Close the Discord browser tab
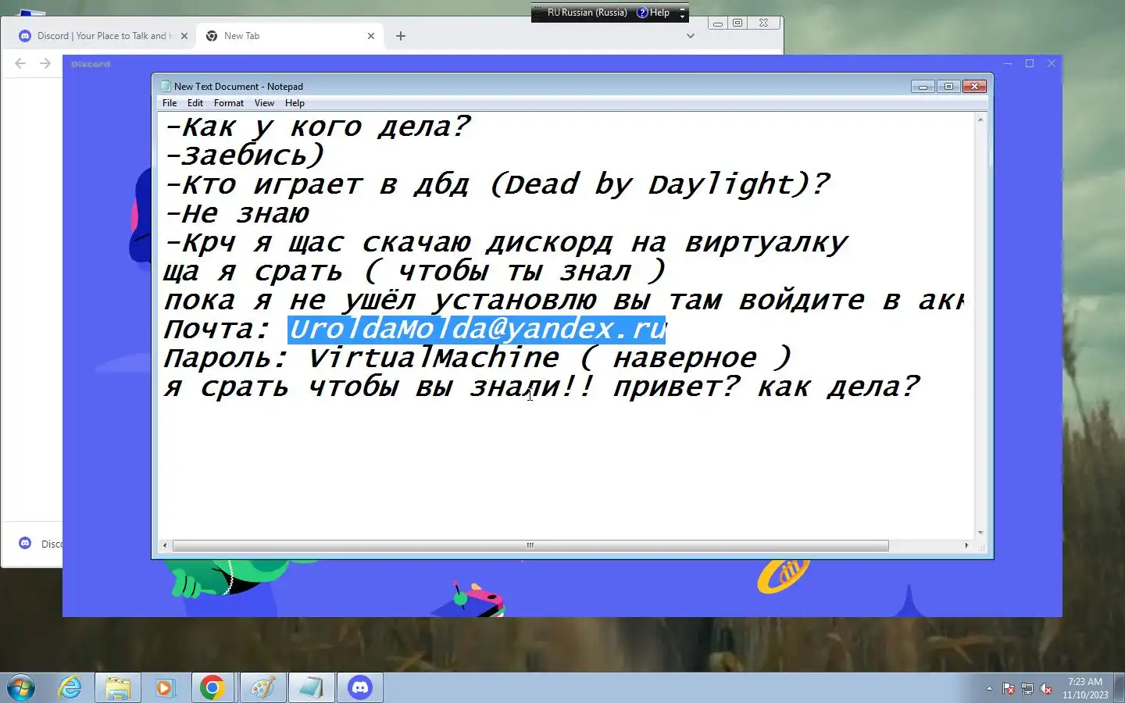Image resolution: width=1125 pixels, height=703 pixels. pyautogui.click(x=184, y=36)
